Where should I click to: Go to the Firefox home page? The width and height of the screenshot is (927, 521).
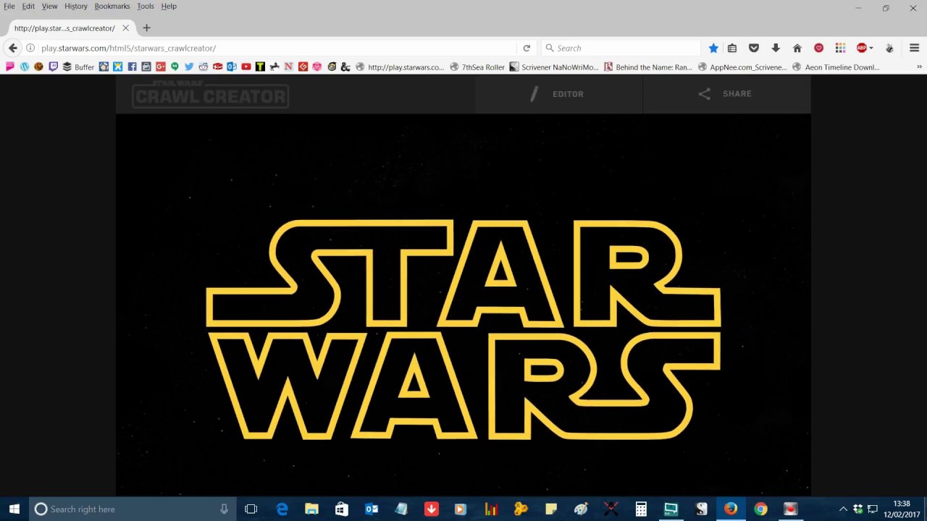(797, 48)
